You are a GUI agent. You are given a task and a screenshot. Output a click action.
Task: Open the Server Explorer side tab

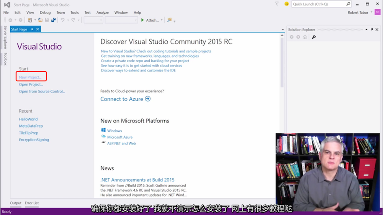5,37
